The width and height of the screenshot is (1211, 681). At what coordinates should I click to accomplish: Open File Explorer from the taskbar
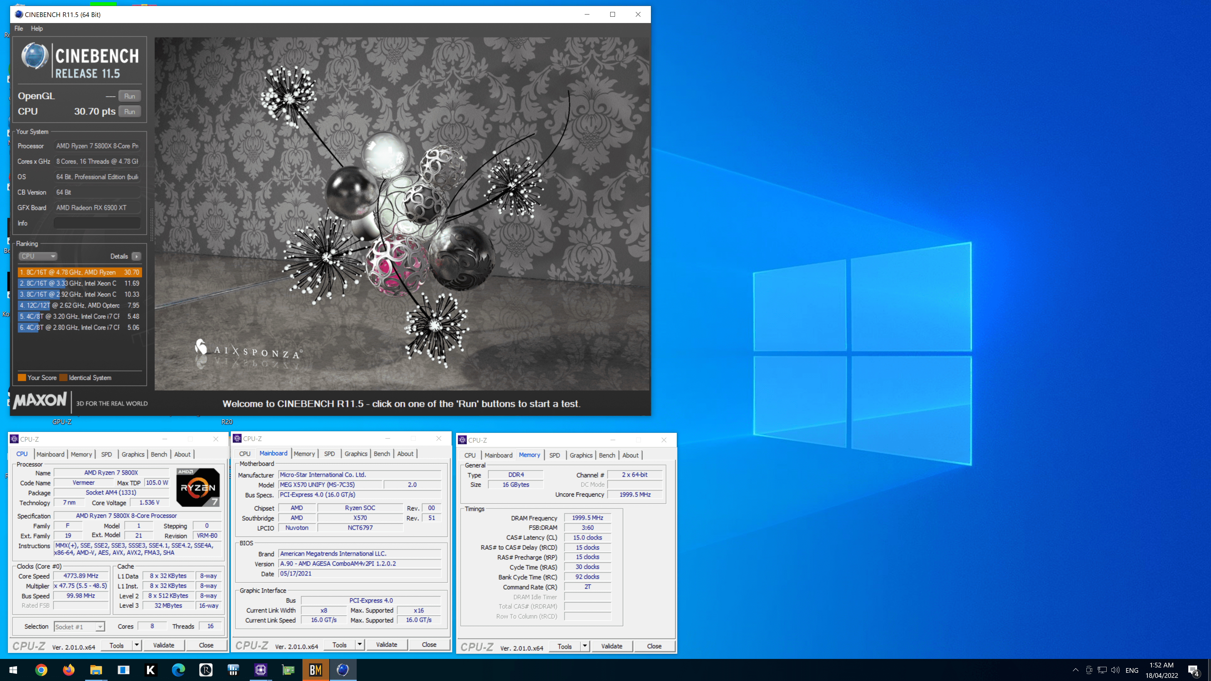click(96, 670)
